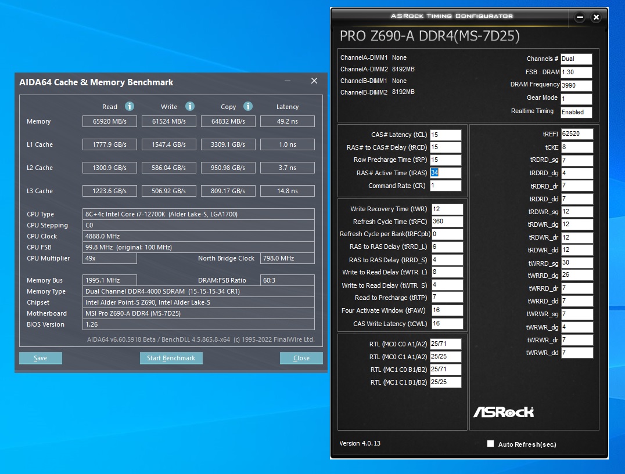Click the tRDWR_dd value field
625x474 pixels.
577,250
